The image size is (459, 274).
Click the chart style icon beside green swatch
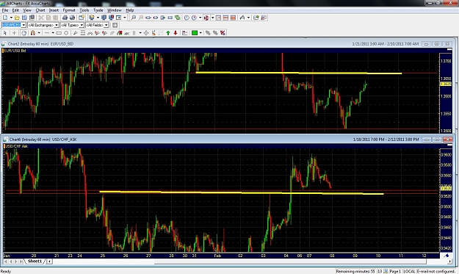(x=185, y=33)
